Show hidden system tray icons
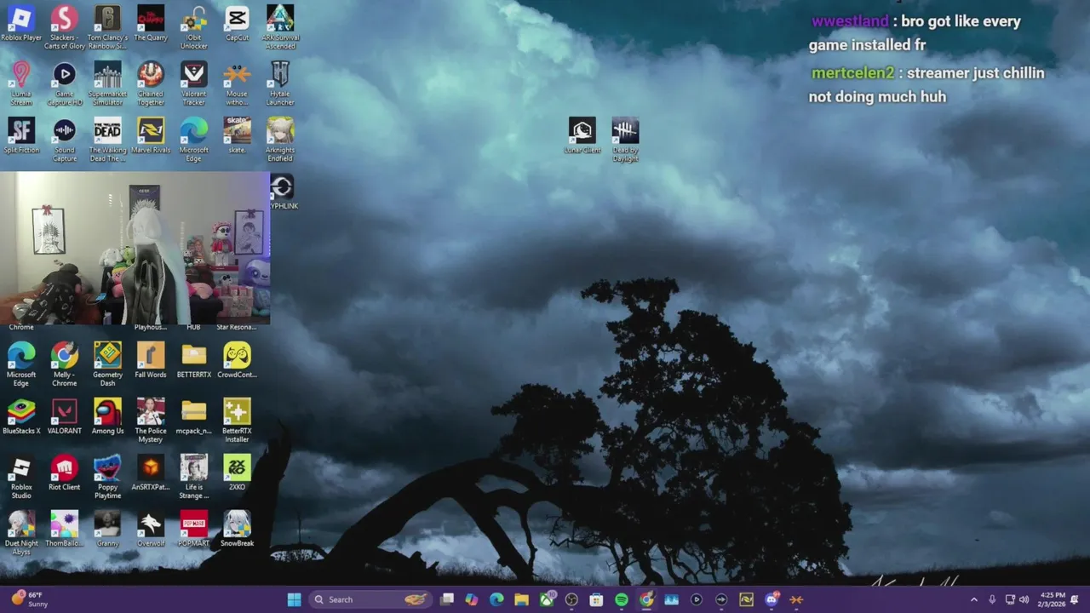The height and width of the screenshot is (613, 1090). (x=974, y=599)
